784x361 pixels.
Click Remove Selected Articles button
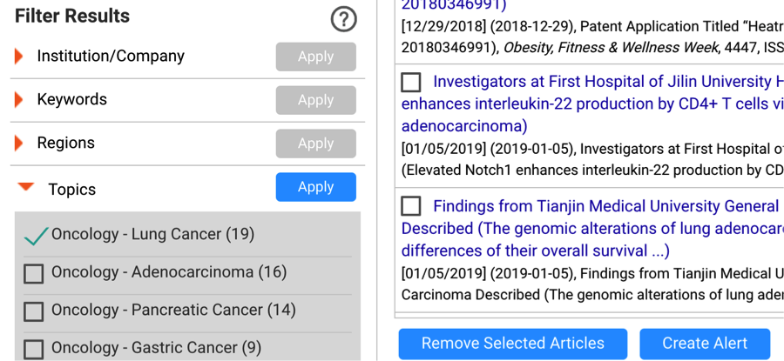pyautogui.click(x=513, y=344)
